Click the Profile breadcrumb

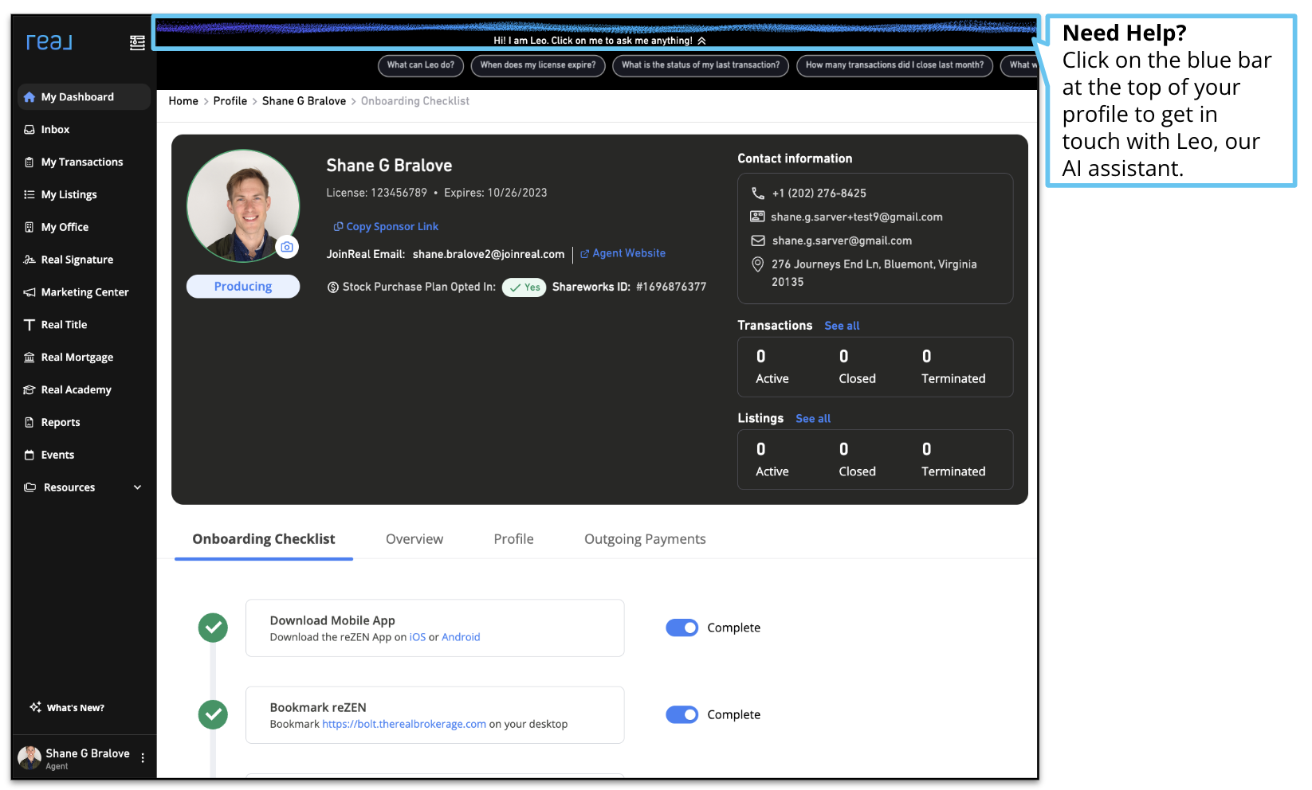[x=230, y=101]
